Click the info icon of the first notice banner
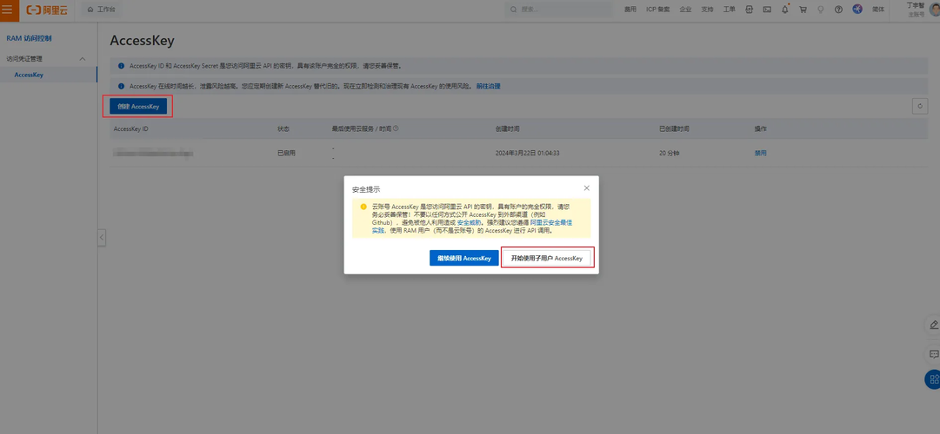This screenshot has height=434, width=940. click(121, 65)
